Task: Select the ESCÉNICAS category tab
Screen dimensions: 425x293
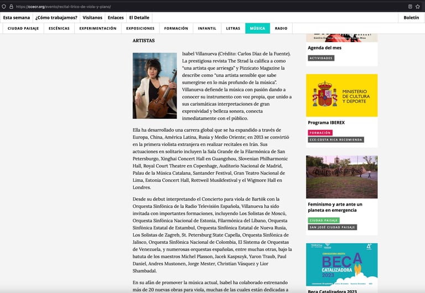Action: 59,28
